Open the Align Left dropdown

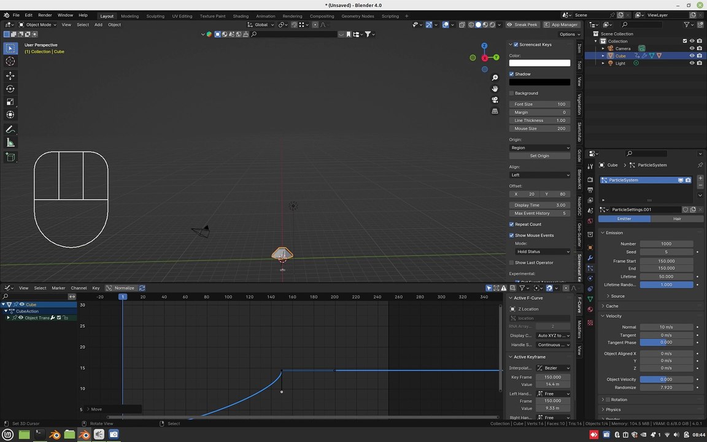(539, 175)
